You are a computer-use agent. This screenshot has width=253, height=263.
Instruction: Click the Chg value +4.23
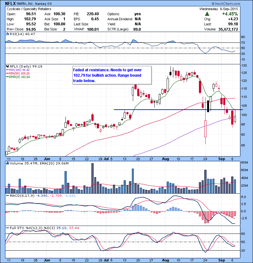233,19
